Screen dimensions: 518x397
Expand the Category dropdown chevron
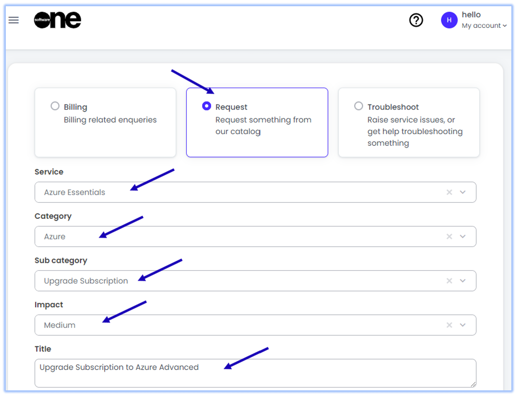point(463,237)
